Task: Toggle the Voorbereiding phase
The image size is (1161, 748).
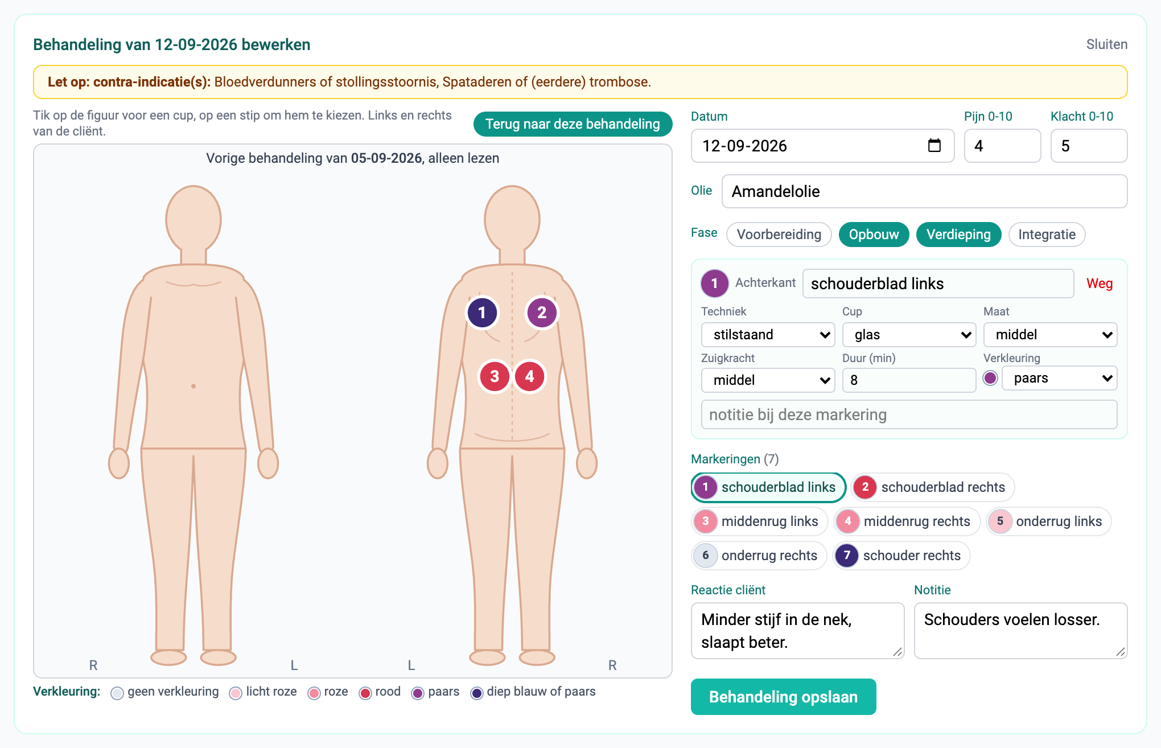Action: pos(779,235)
